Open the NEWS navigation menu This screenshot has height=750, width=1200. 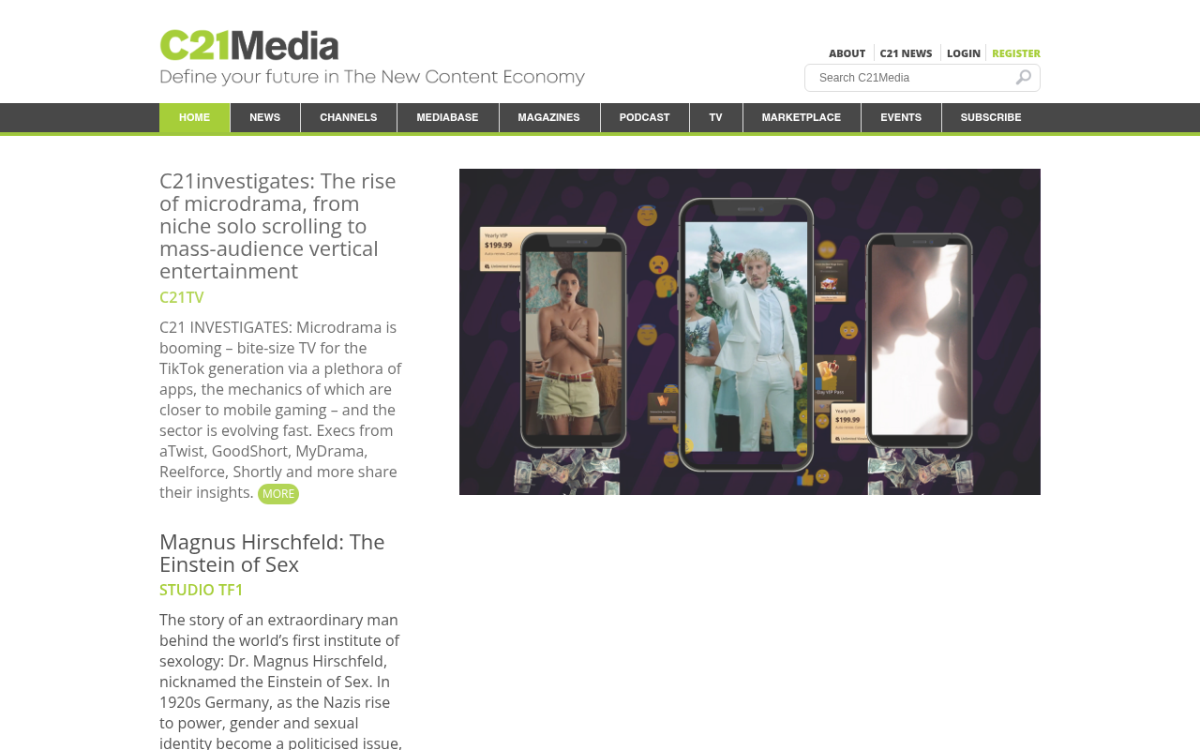tap(265, 117)
